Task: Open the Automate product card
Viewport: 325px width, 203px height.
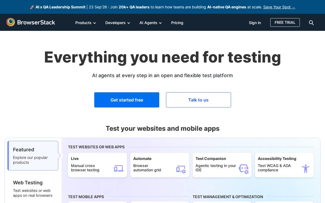Action: 160,165
